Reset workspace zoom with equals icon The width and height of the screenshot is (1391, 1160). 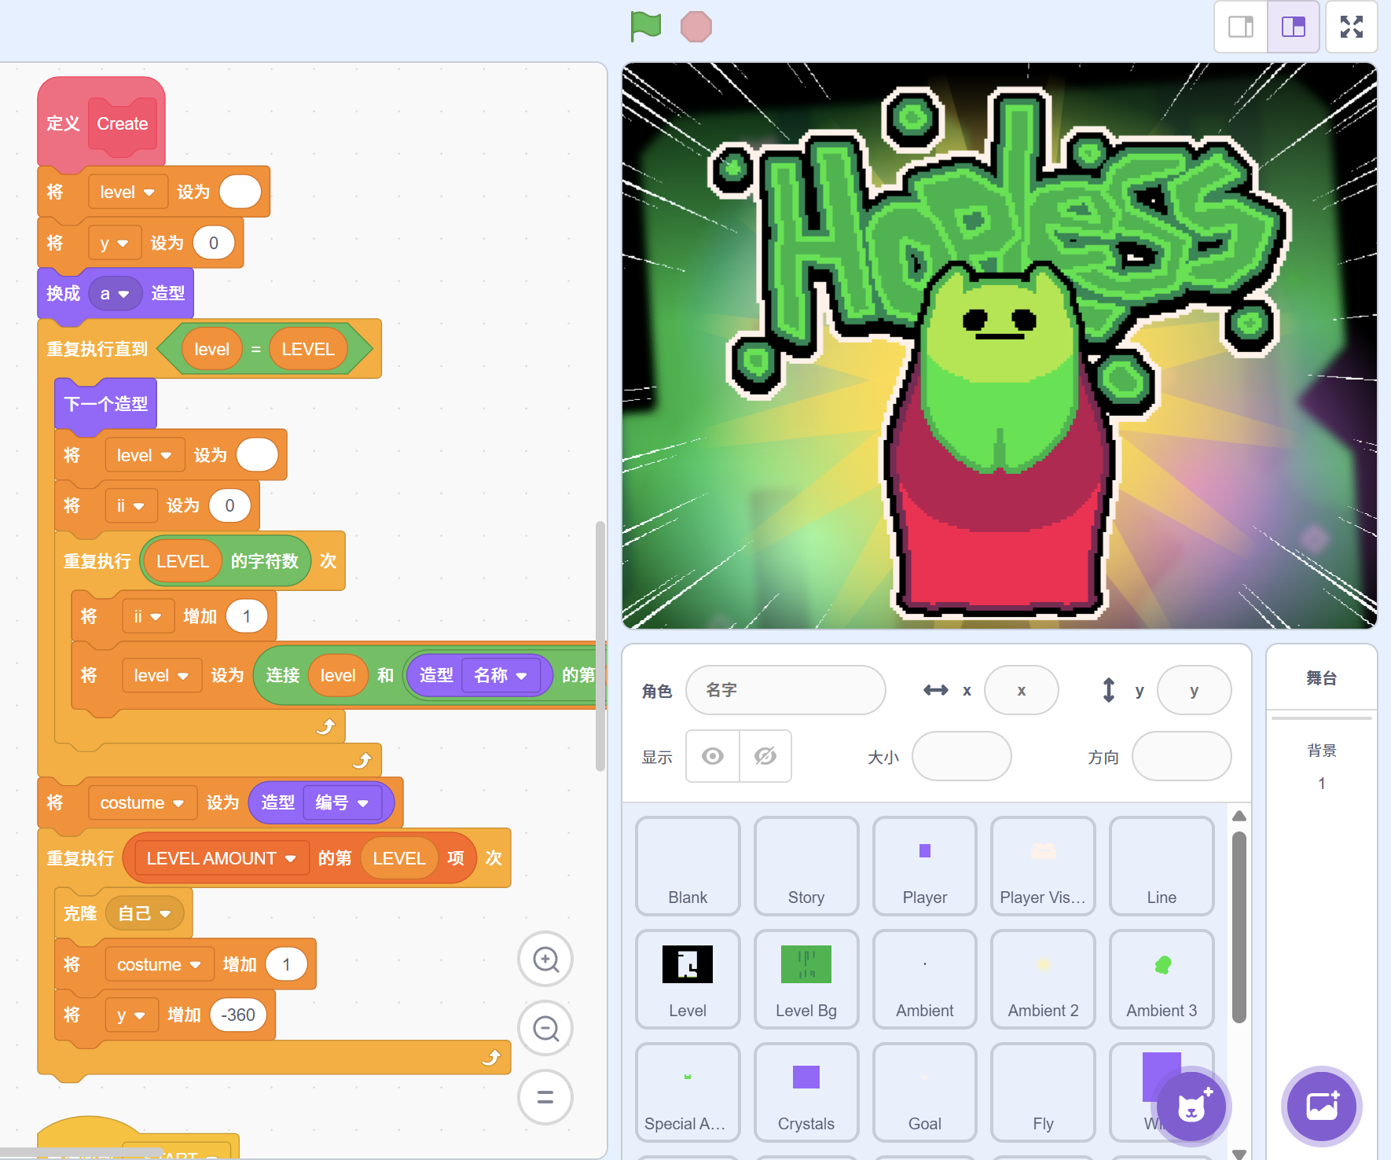tap(545, 1097)
